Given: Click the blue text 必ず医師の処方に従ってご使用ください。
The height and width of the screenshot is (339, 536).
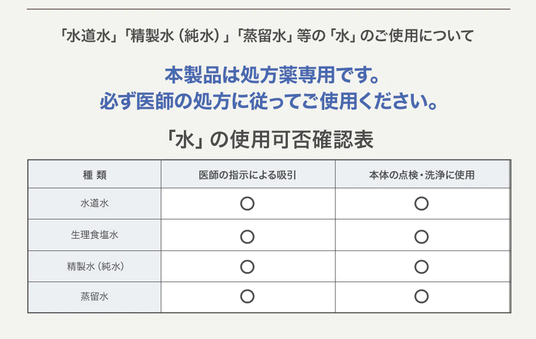Looking at the screenshot, I should point(269,101).
